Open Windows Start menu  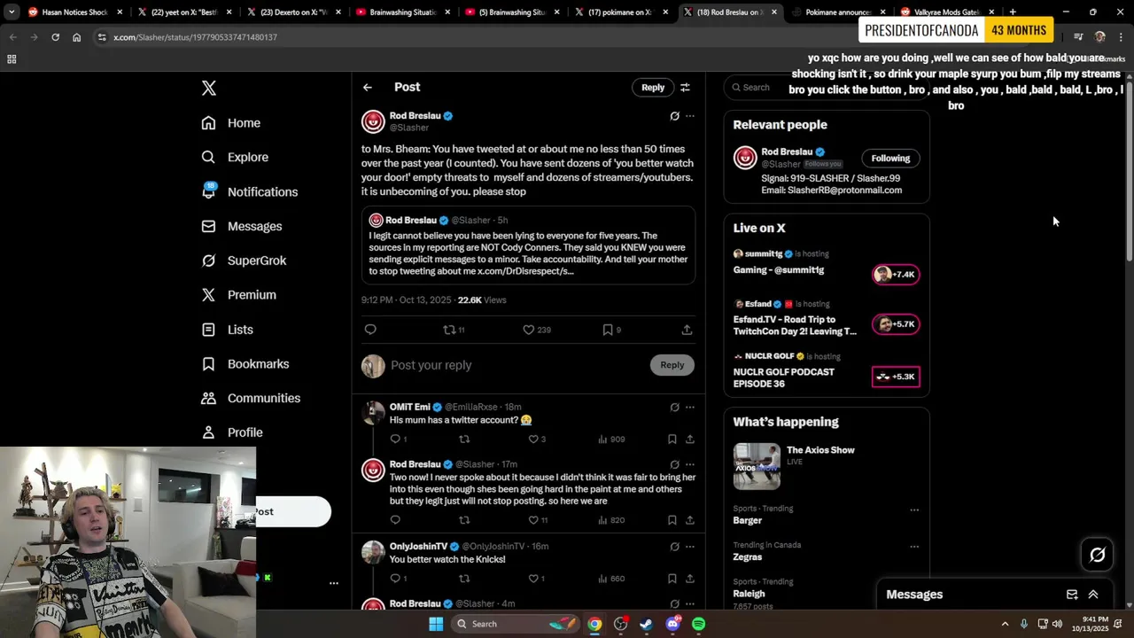click(x=436, y=624)
